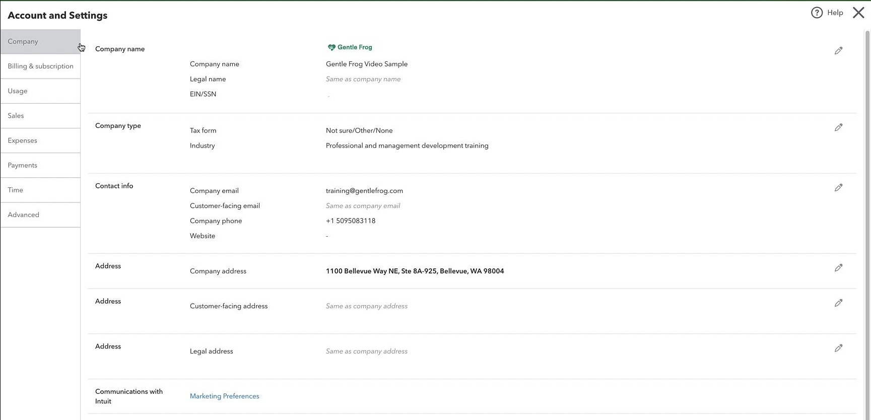This screenshot has height=420, width=871.
Task: Select the Company settings tab
Action: 40,42
